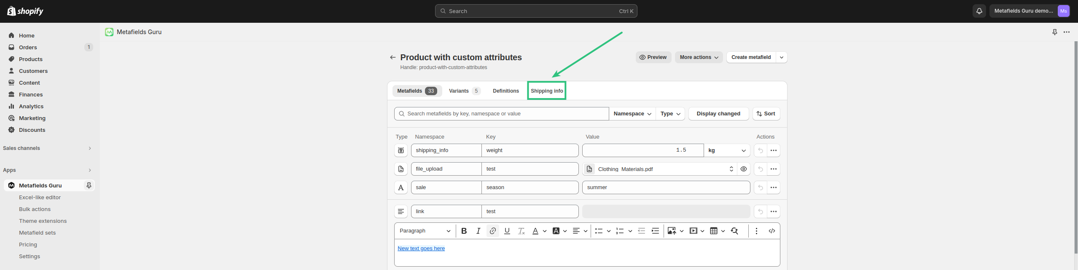Click the numbered list icon

click(x=620, y=231)
